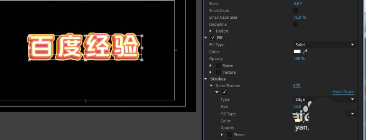
Task: Click the bottom-left handle of the title text
Action: pos(29,60)
